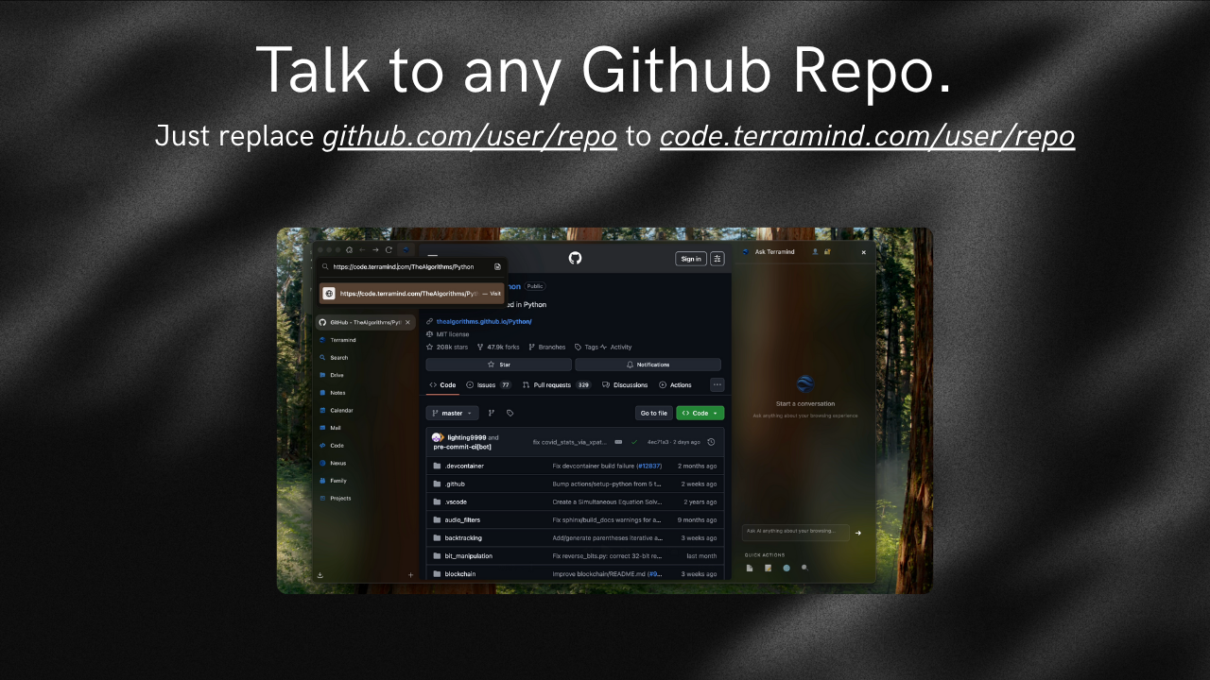Open the Notes app in the sidebar
Screen dimensions: 1210x680
click(x=336, y=393)
